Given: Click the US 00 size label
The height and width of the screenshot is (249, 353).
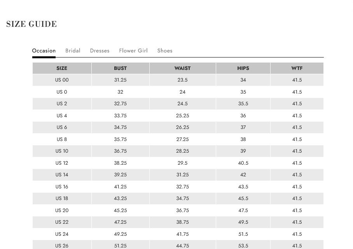Looking at the screenshot, I should click(x=62, y=80).
